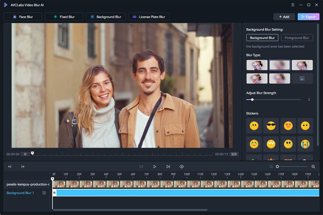Click the settings panel vertical scrollbar
This screenshot has height=215, width=323.
point(318,84)
